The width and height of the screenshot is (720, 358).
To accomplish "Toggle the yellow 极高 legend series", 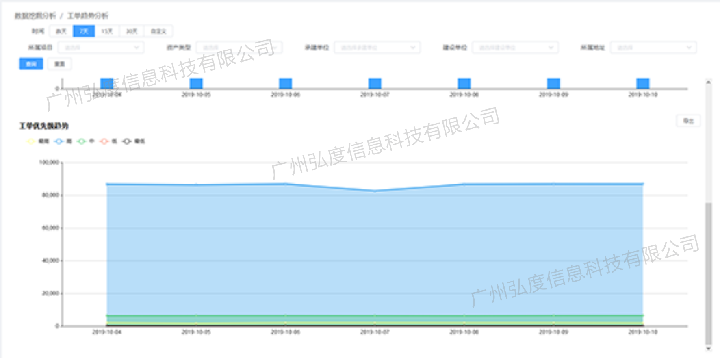I will (38, 141).
